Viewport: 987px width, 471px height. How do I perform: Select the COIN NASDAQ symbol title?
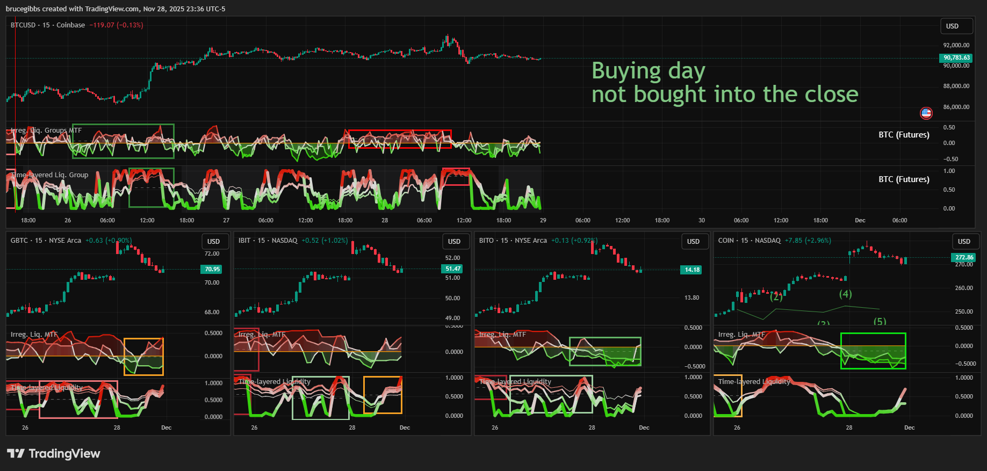[x=749, y=241]
